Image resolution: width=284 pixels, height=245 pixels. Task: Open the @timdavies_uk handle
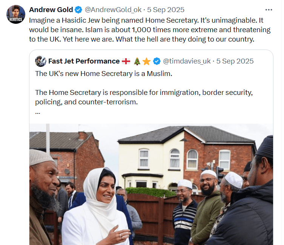click(187, 61)
